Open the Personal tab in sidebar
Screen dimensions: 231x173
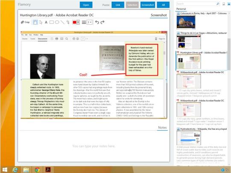pyautogui.click(x=181, y=9)
